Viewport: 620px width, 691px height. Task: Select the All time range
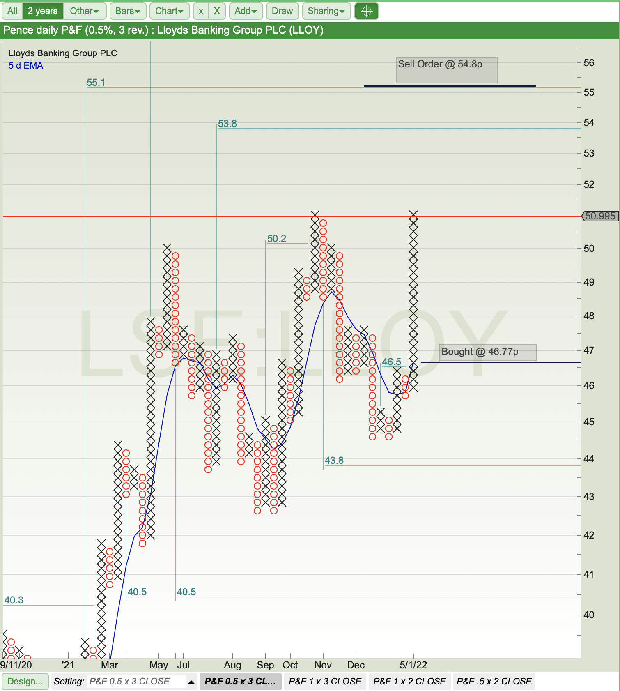[12, 11]
